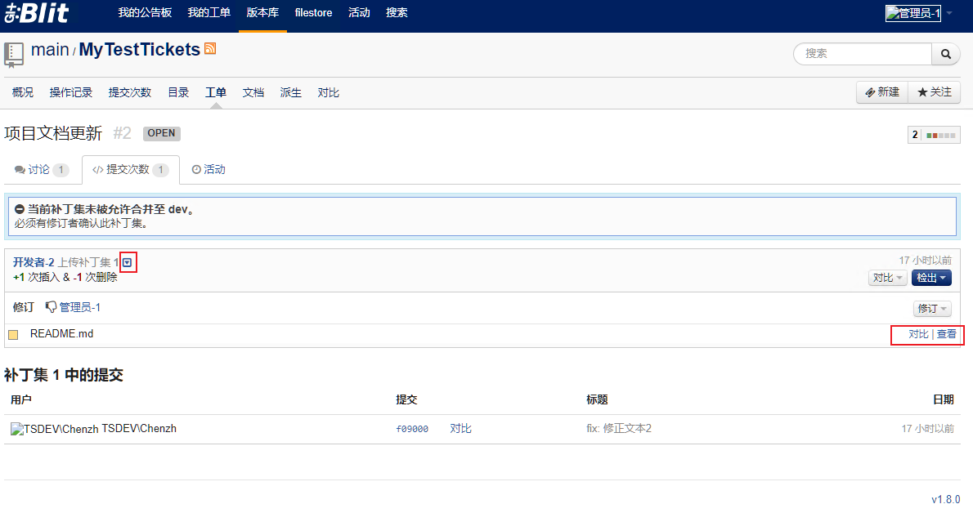973x513 pixels.
Task: Open the 修订 review dropdown
Action: point(932,308)
